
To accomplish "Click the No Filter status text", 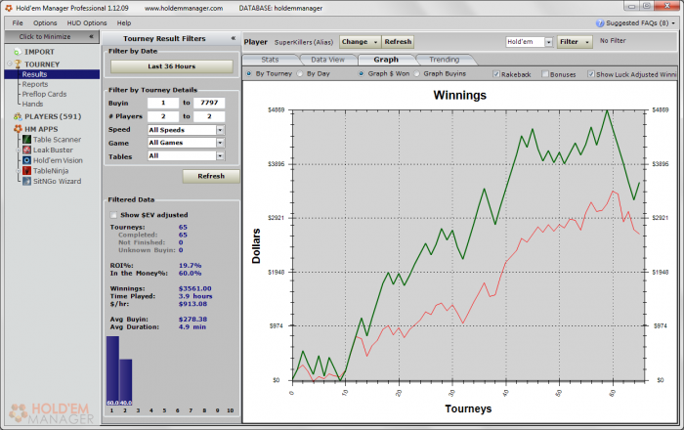I will (613, 41).
